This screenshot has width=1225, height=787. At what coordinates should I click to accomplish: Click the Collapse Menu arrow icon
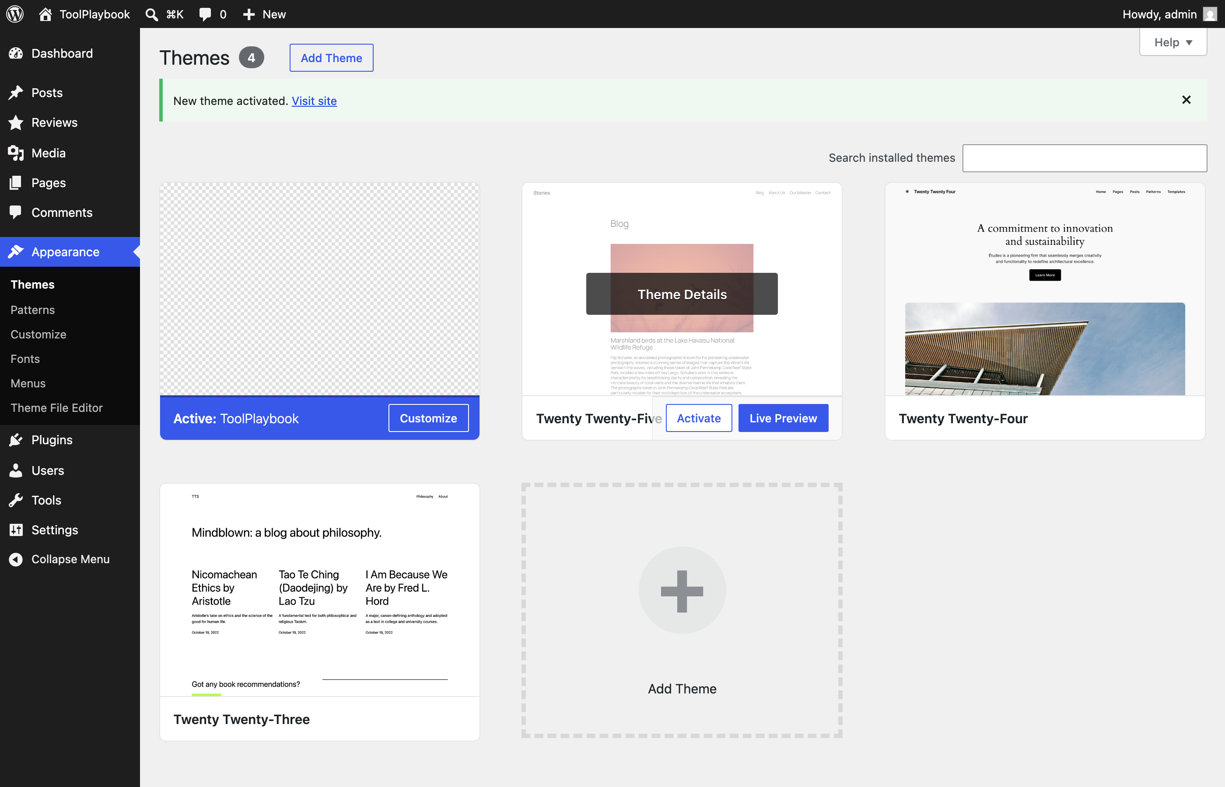tap(16, 559)
